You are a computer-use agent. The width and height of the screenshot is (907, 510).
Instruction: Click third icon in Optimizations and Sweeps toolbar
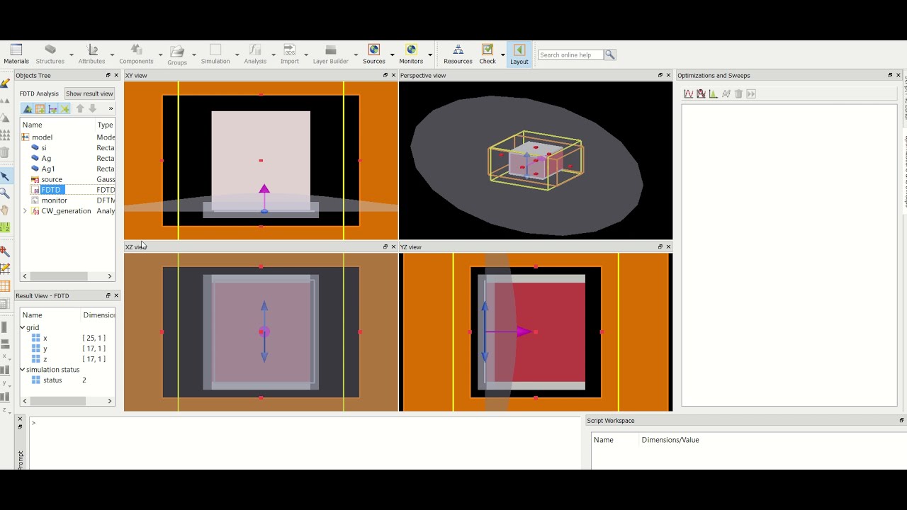point(714,93)
